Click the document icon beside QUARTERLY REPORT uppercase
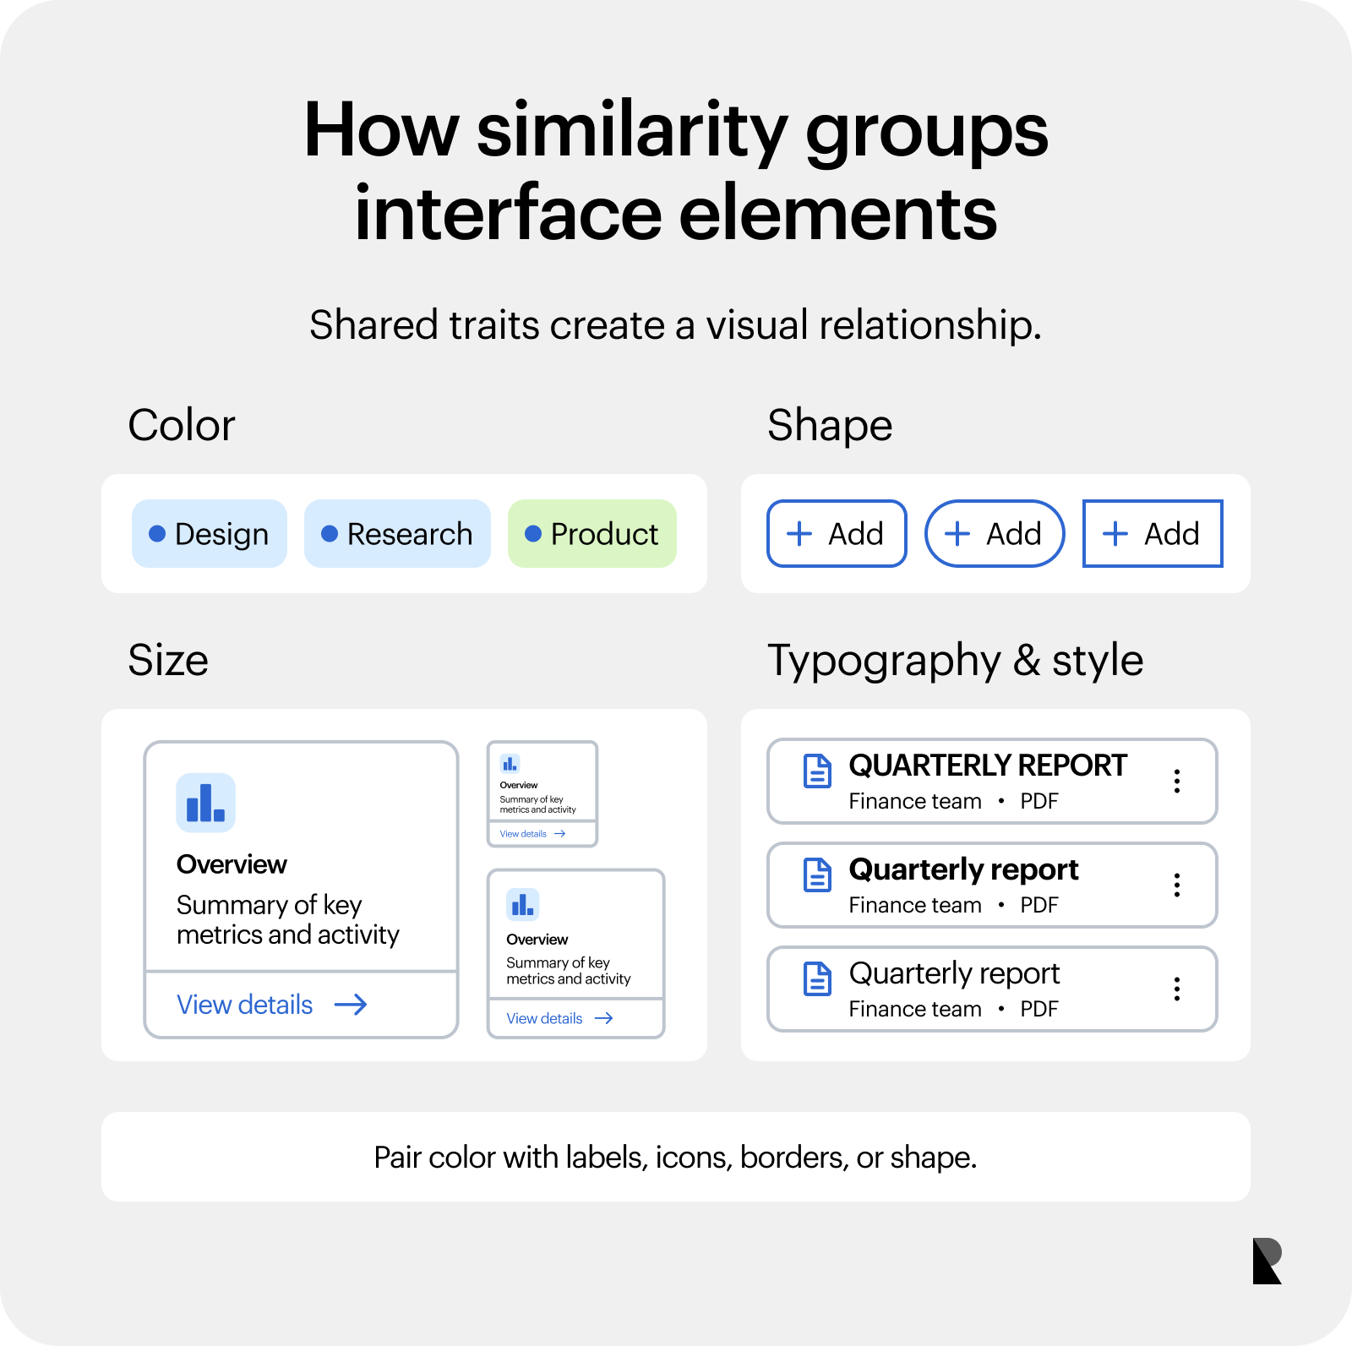The height and width of the screenshot is (1346, 1352). (817, 771)
